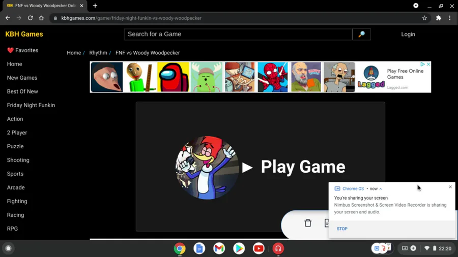Click the Play Game text
This screenshot has width=458, height=257.
303,167
